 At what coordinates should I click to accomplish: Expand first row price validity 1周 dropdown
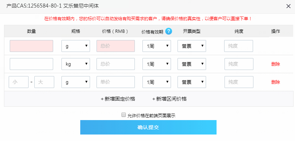(157, 46)
